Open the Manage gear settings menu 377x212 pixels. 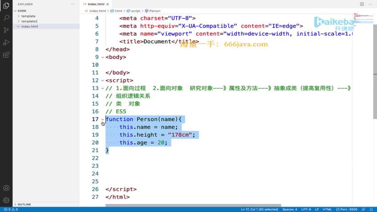(x=6, y=200)
